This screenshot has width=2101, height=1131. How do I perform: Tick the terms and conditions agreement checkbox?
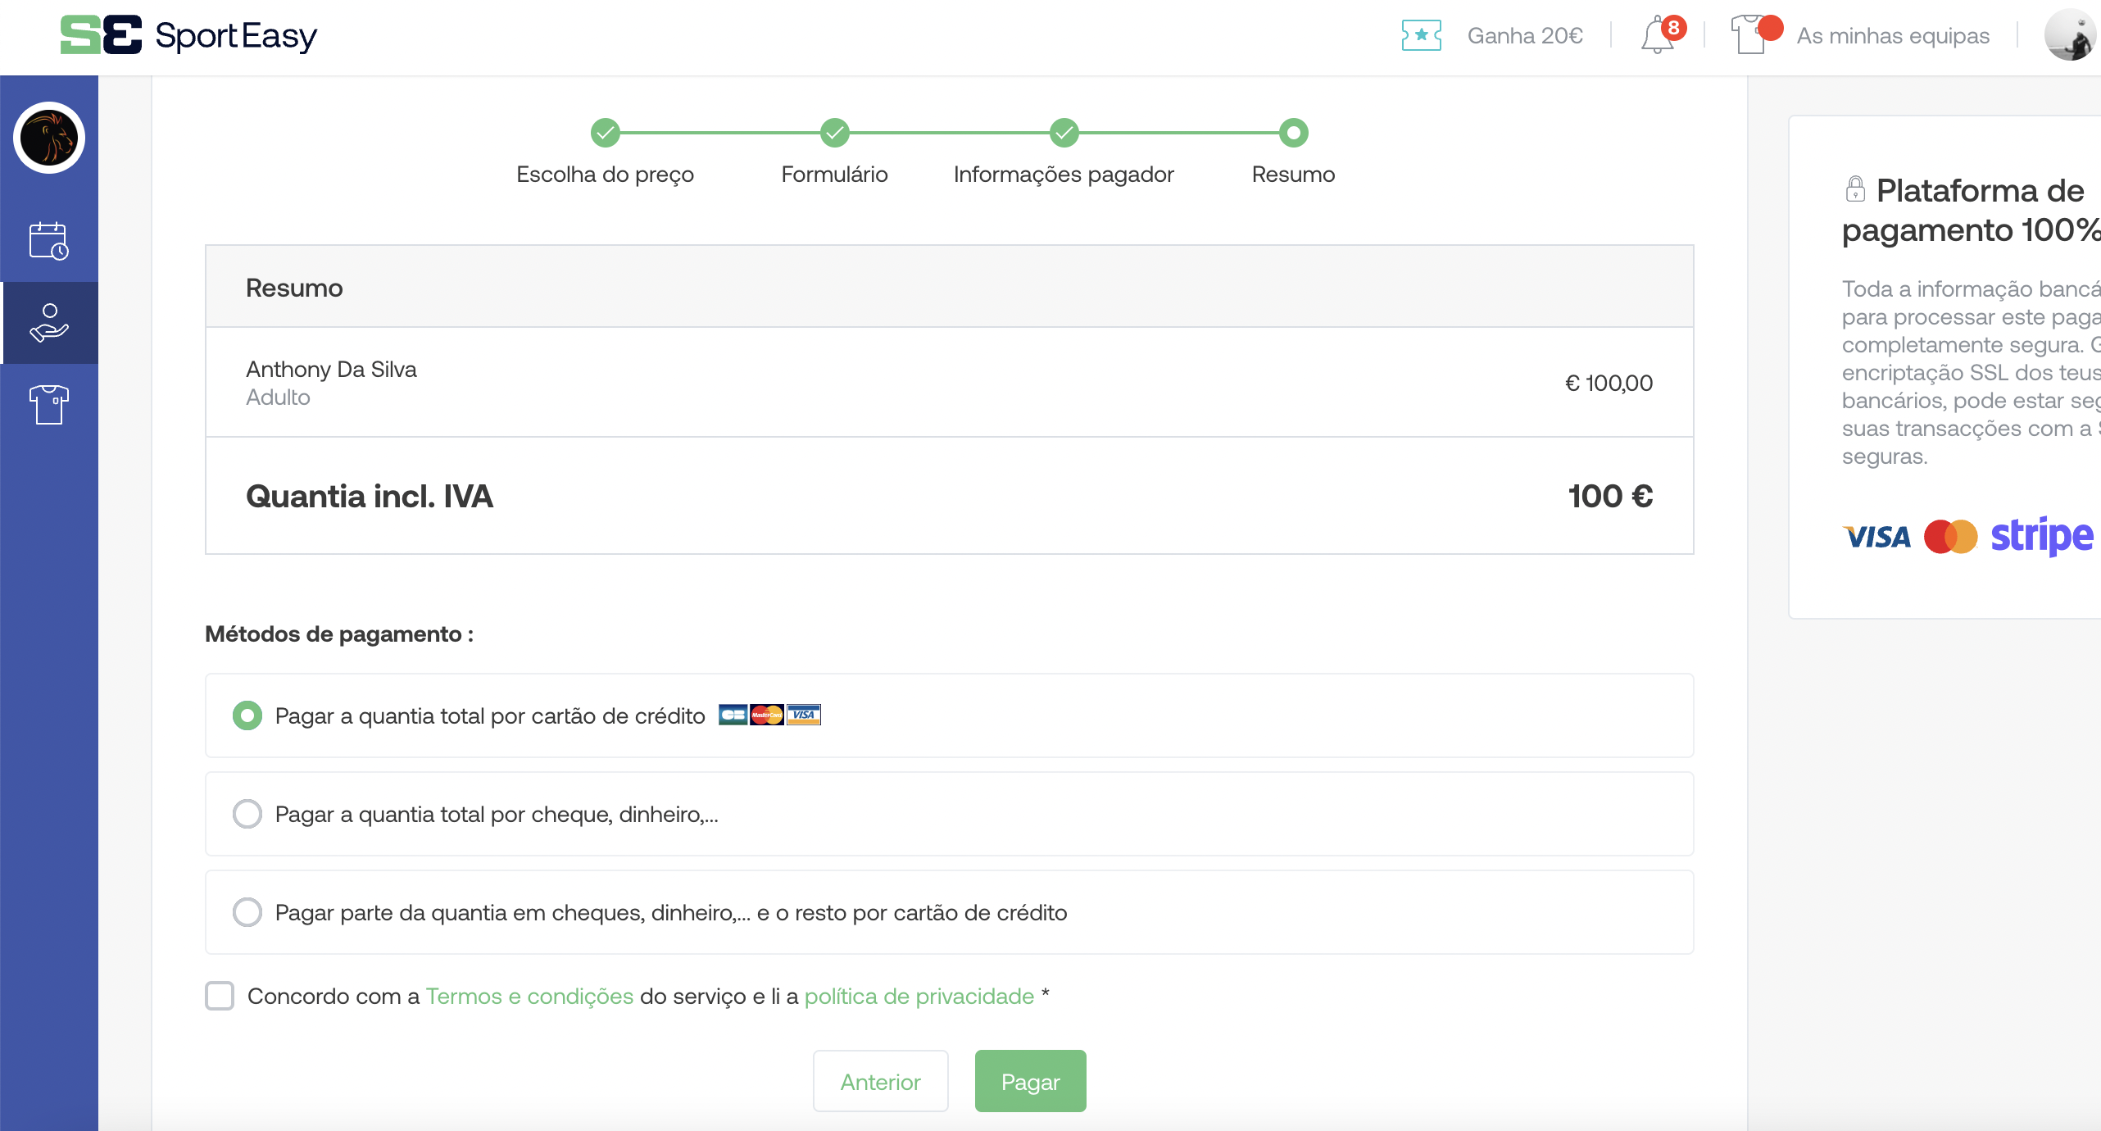(x=220, y=996)
